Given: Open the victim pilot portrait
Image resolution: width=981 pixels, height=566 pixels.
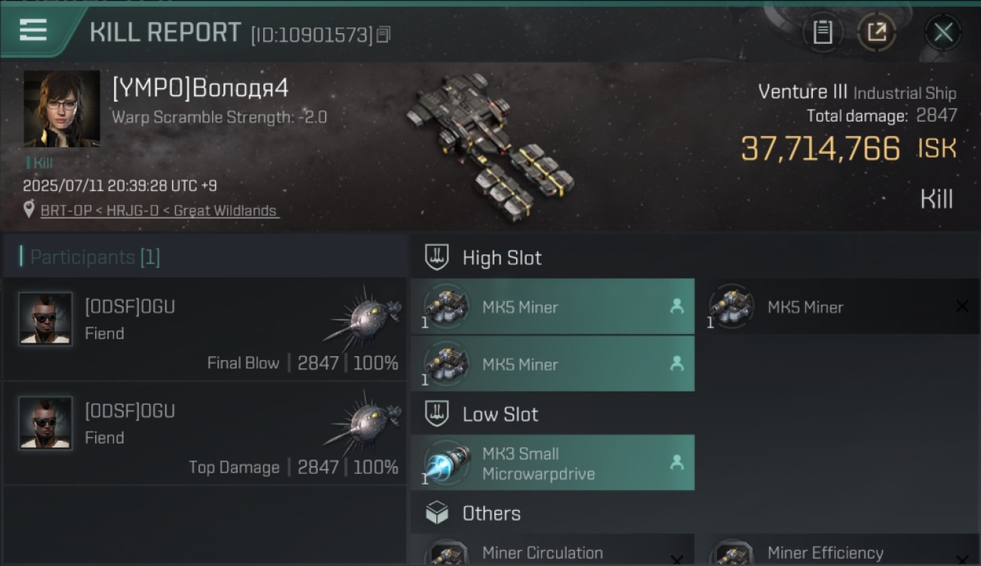Looking at the screenshot, I should click(62, 109).
